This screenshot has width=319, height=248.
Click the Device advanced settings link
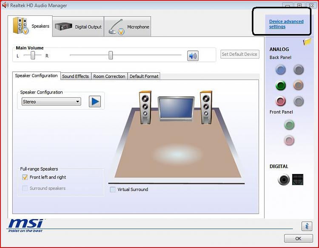(x=286, y=24)
